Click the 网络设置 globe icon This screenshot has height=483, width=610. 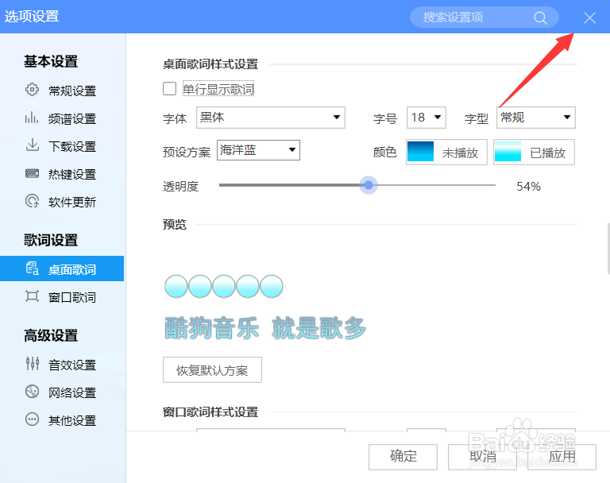pos(32,392)
